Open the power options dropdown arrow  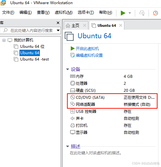point(130,13)
